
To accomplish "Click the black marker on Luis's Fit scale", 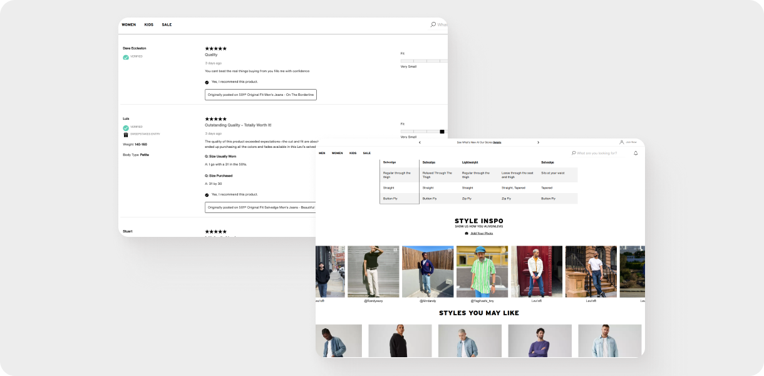I will 442,132.
